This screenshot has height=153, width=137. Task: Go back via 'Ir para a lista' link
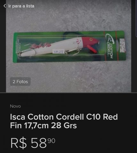[x=21, y=6]
